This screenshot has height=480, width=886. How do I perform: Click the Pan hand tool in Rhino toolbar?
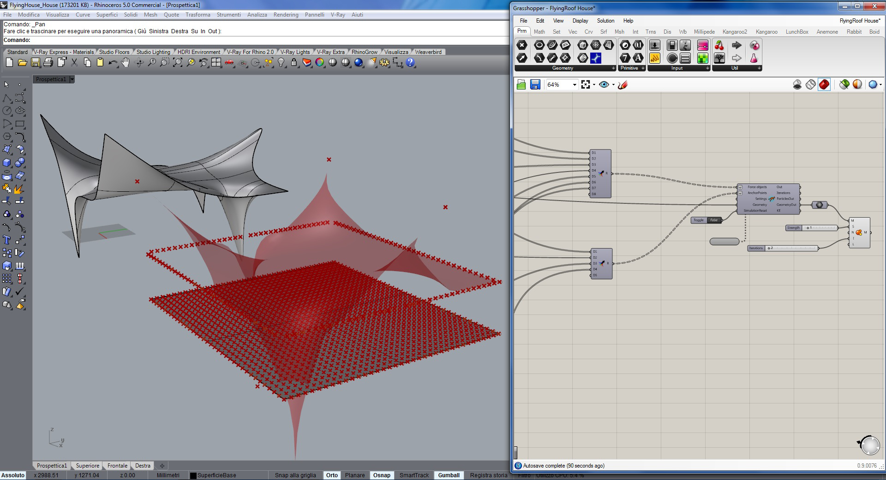[x=126, y=63]
